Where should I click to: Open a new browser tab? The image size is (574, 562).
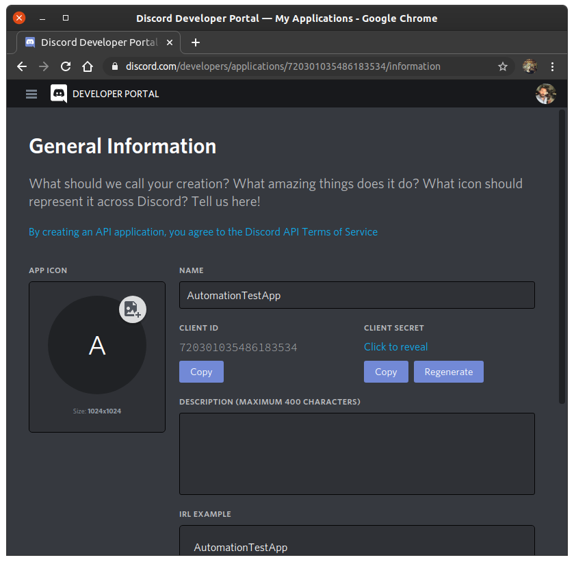tap(196, 42)
